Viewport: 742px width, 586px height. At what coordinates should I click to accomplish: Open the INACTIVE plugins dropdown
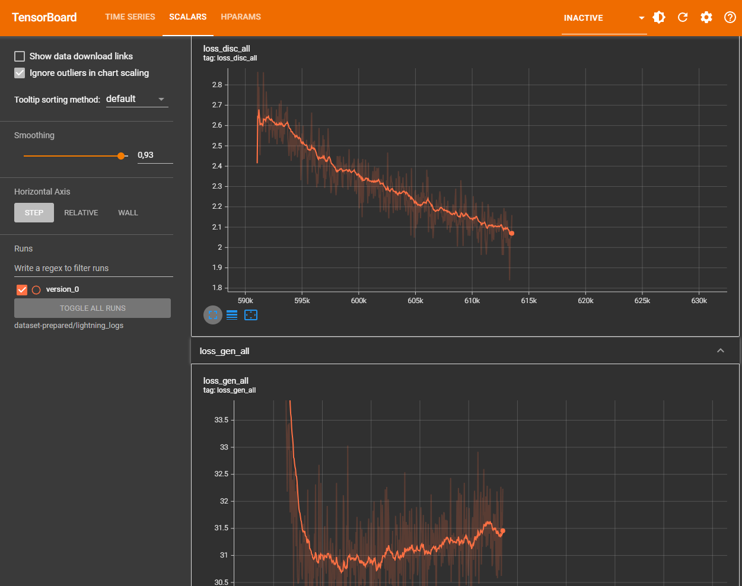tap(603, 18)
